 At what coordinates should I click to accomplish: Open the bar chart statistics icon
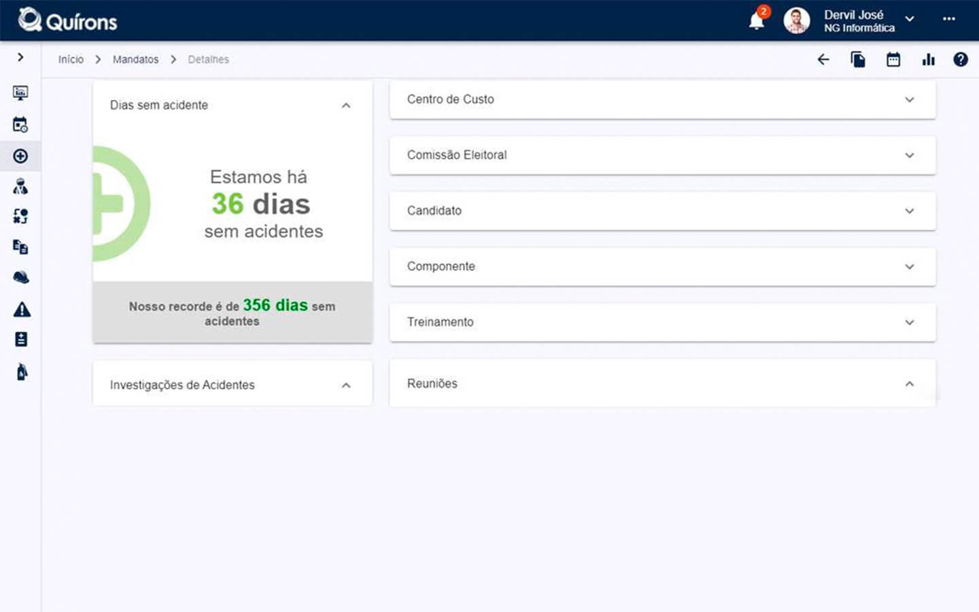[x=928, y=60]
